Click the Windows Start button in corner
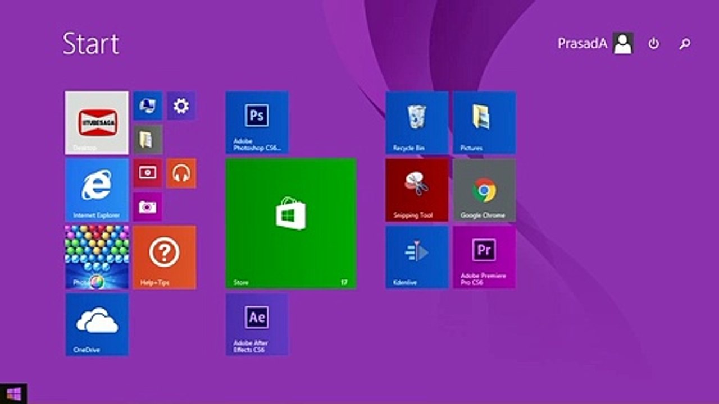 pyautogui.click(x=13, y=393)
